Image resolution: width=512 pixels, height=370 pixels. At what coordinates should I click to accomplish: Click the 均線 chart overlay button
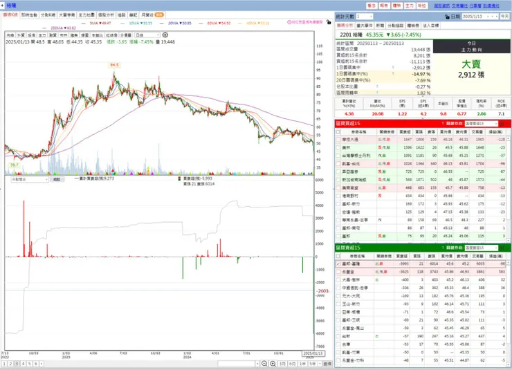[10, 35]
